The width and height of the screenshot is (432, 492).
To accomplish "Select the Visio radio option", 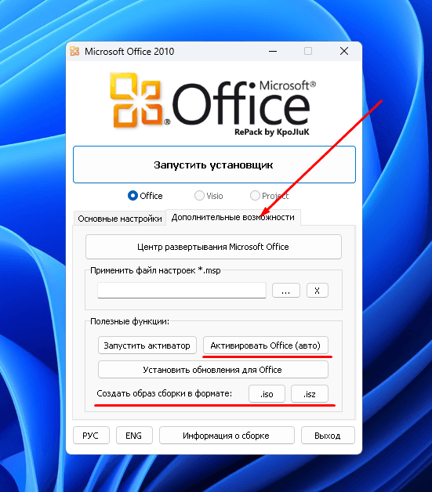I will tap(209, 196).
